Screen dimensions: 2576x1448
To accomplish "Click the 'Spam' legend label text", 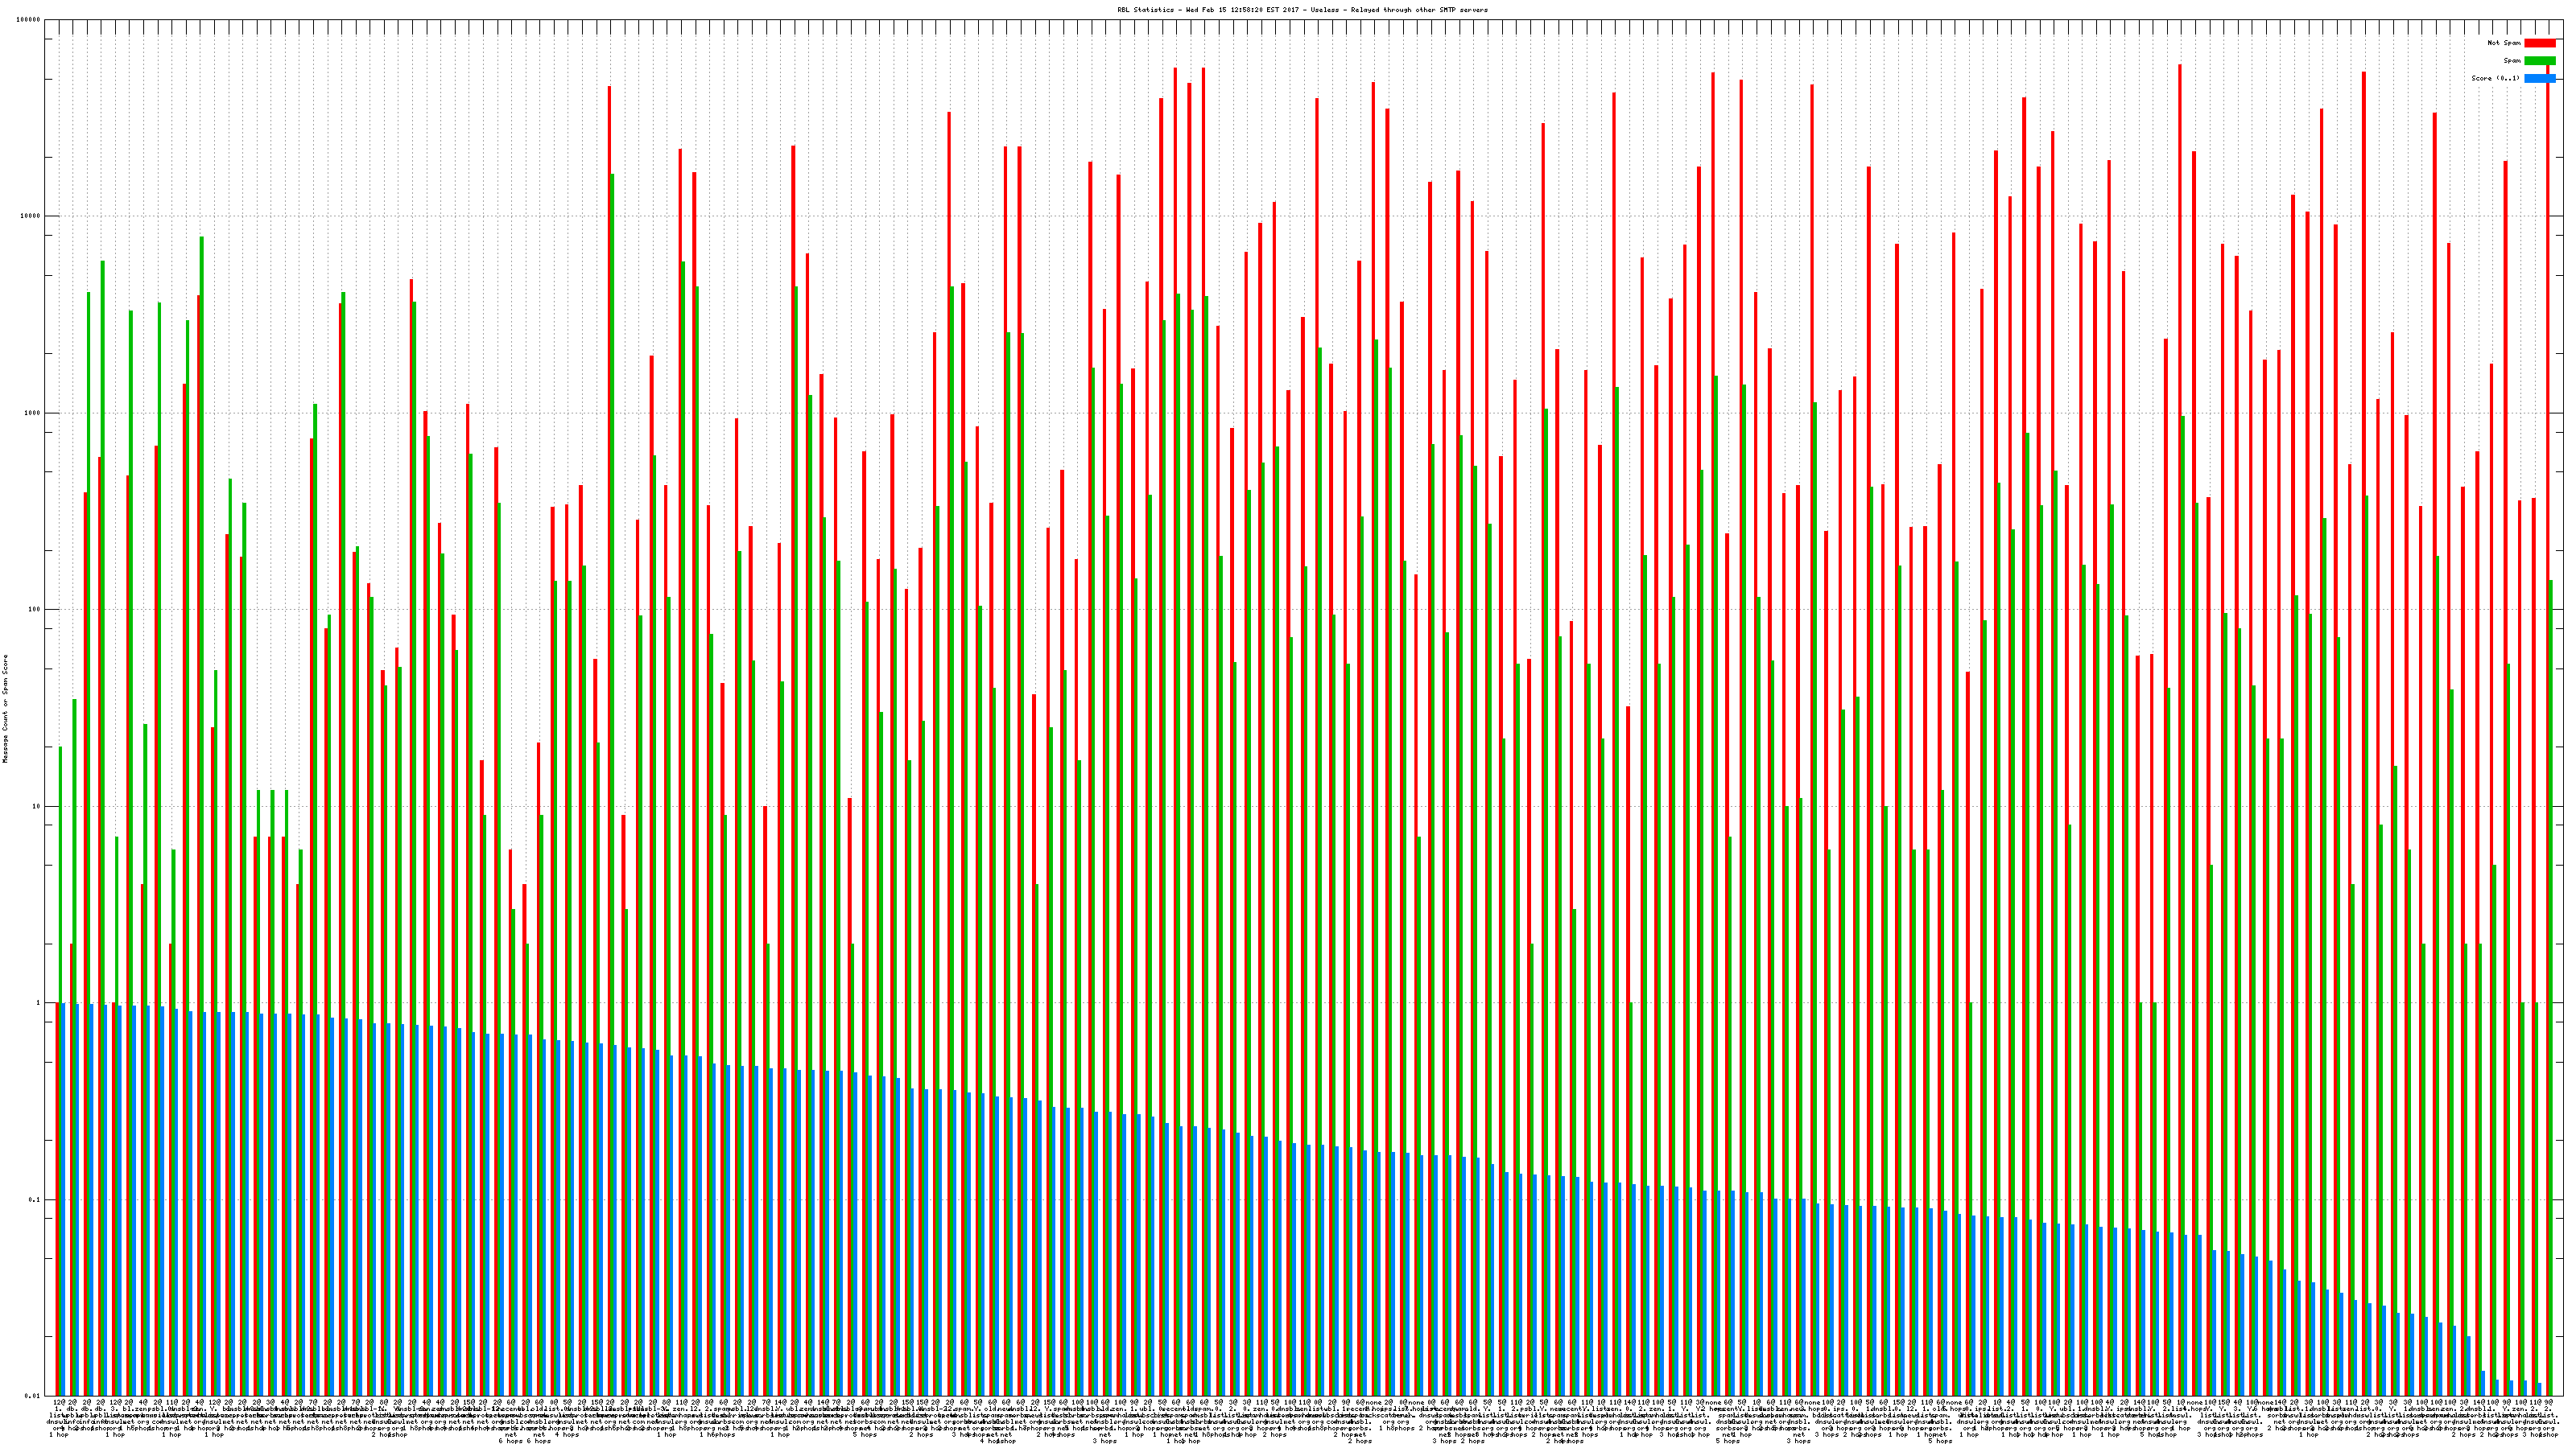I will click(2512, 61).
